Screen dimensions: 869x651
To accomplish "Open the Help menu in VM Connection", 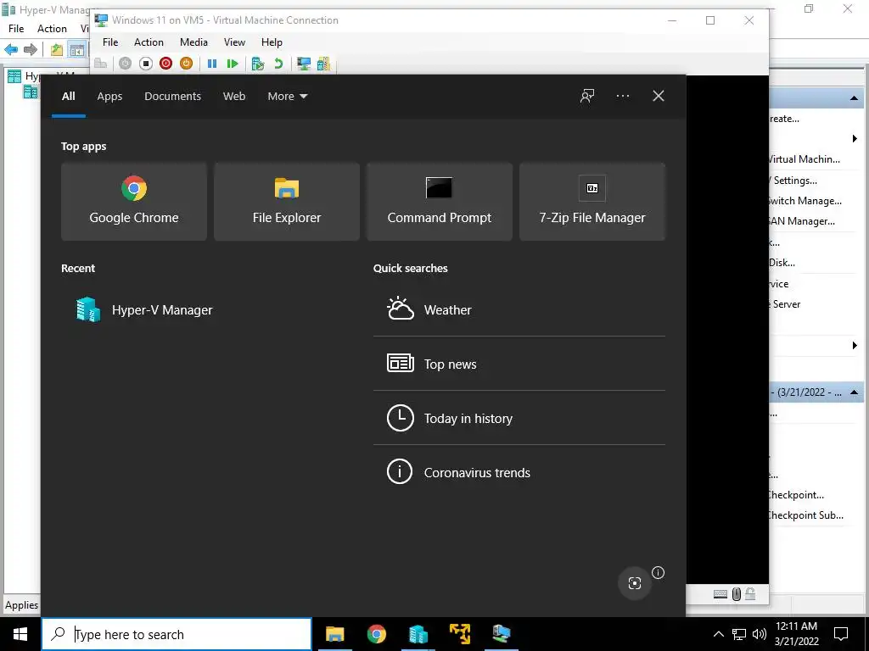I will (272, 42).
